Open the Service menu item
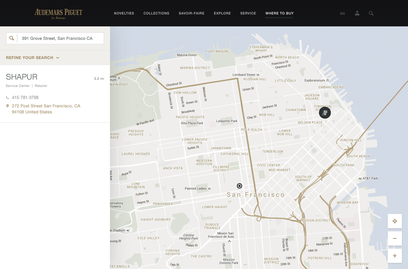 (x=248, y=13)
